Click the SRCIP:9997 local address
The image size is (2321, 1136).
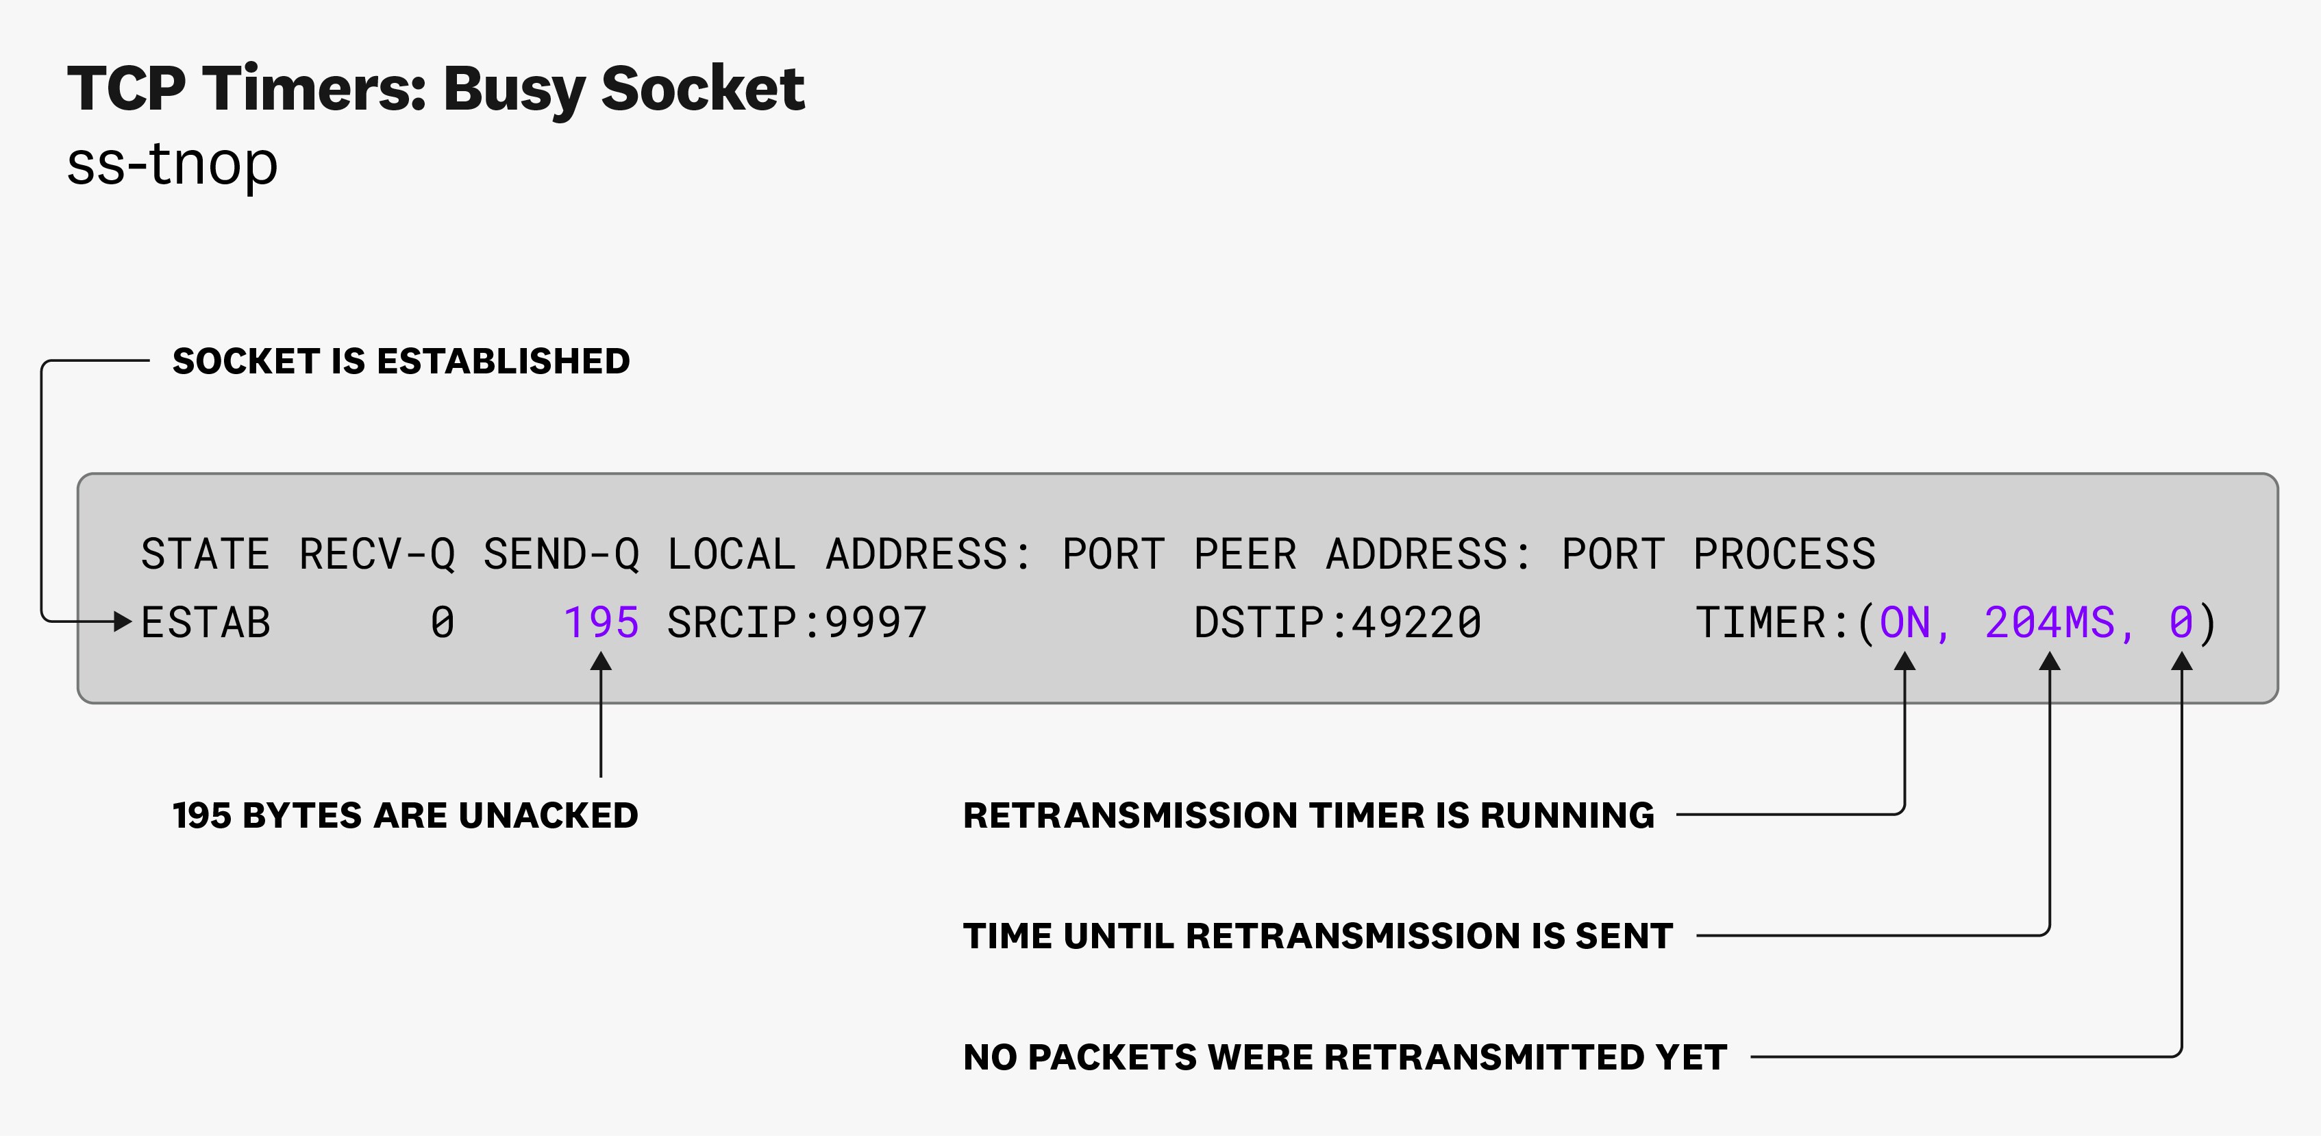coord(797,623)
